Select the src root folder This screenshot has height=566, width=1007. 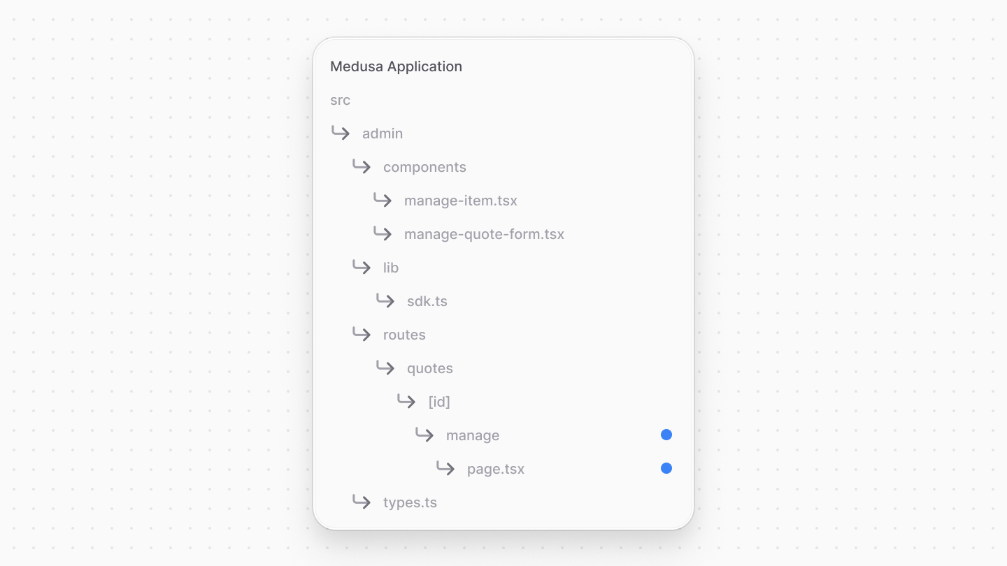[x=340, y=100]
